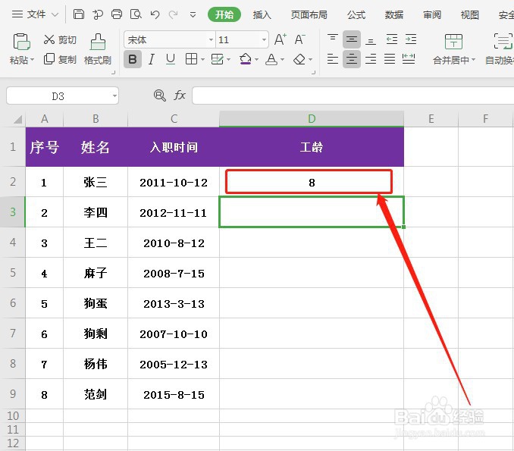Image resolution: width=514 pixels, height=451 pixels.
Task: Switch to the 插入 tab
Action: click(x=262, y=14)
